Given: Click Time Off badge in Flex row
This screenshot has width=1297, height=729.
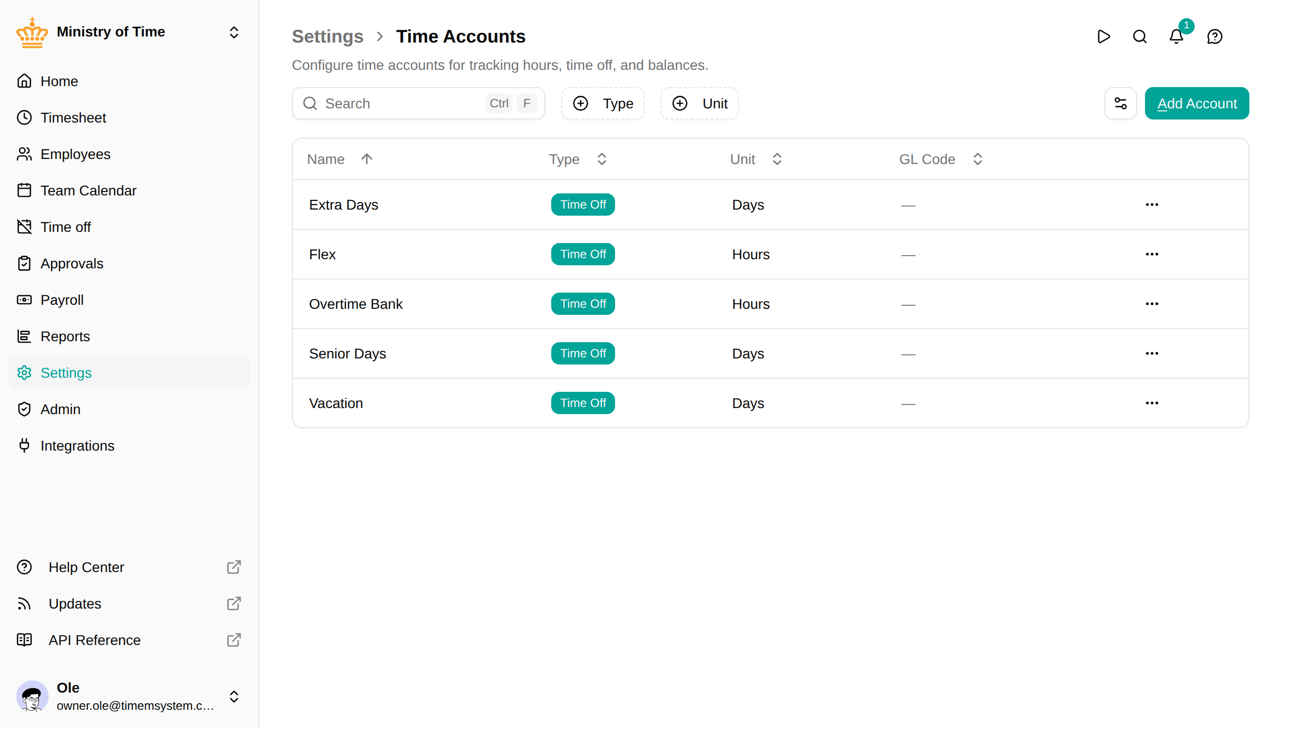Looking at the screenshot, I should (583, 254).
